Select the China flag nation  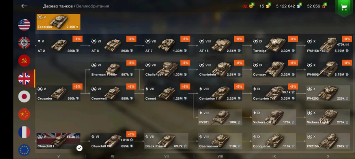tap(24, 114)
